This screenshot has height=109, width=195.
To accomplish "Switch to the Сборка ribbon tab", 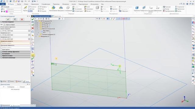I will [26, 4].
